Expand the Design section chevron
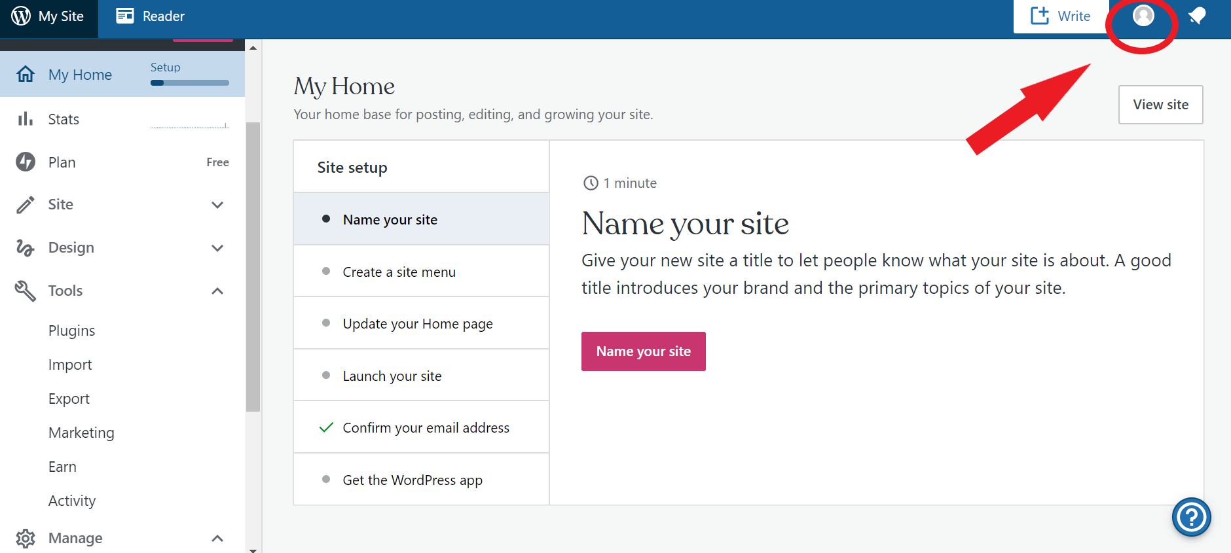The width and height of the screenshot is (1231, 553). click(217, 248)
